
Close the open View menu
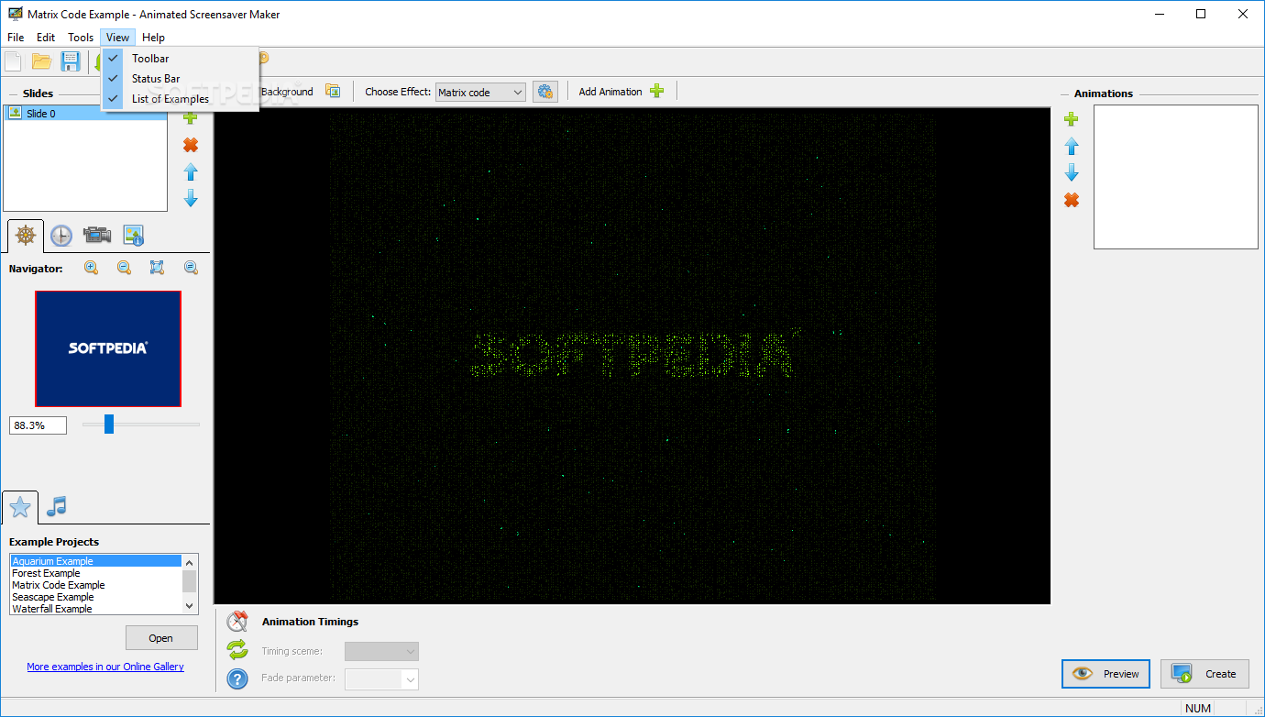coord(117,38)
